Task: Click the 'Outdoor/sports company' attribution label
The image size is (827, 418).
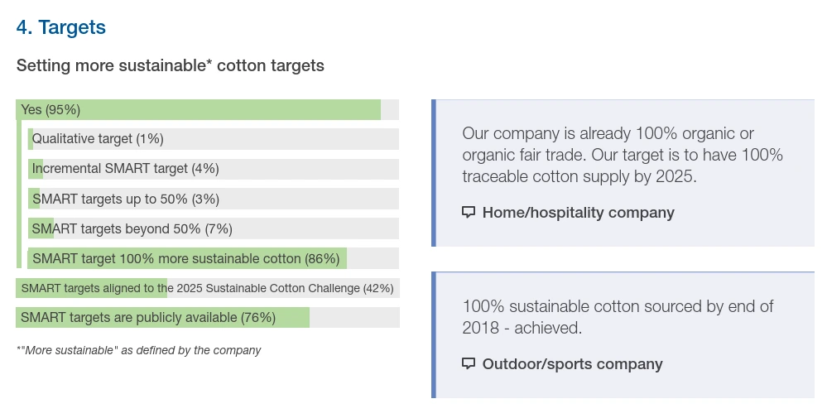Action: click(x=572, y=364)
